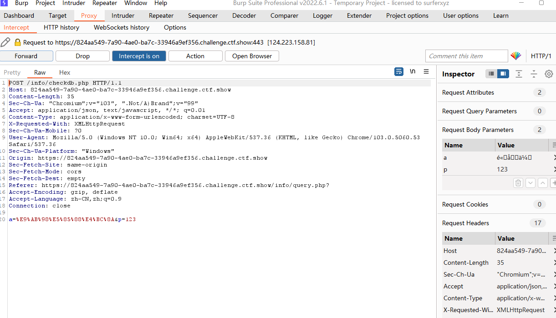The width and height of the screenshot is (556, 318).
Task: Expand Request Cookies section
Action: (497, 204)
